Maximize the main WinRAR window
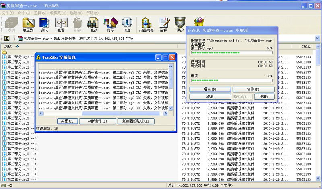This screenshot has height=189, width=322. (311, 6)
